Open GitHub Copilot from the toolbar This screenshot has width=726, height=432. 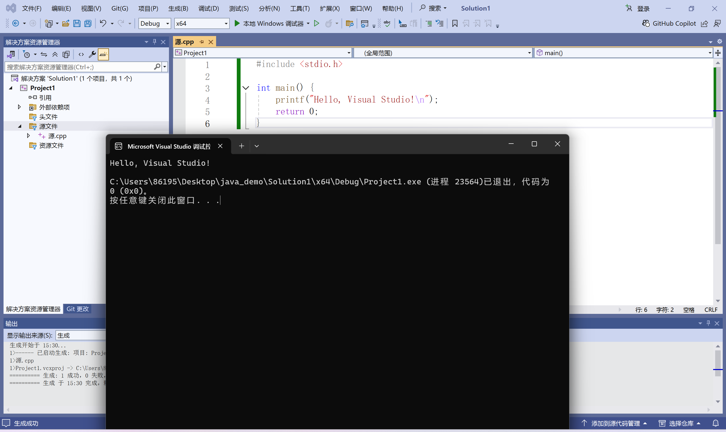[x=669, y=23]
